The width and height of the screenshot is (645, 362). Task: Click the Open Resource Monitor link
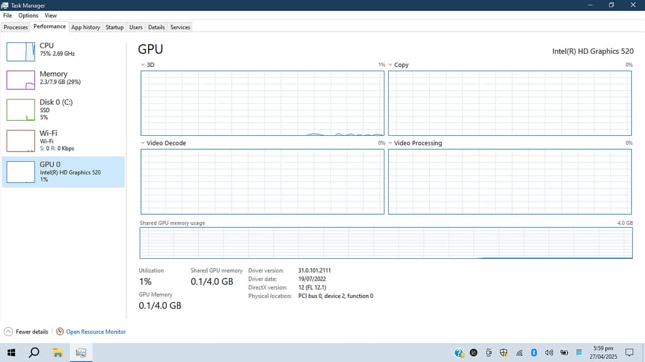tap(96, 332)
